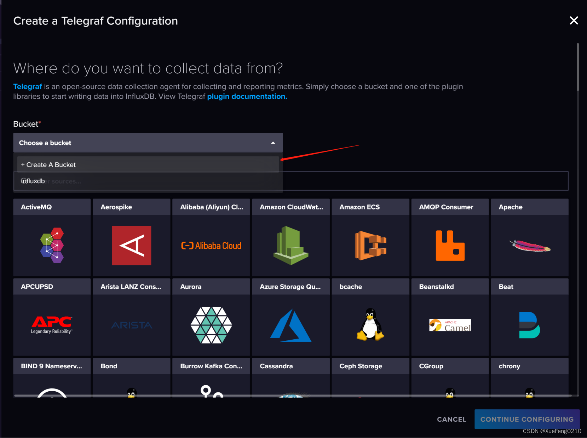Click the ActiveMQ card title
This screenshot has height=438, width=587.
point(36,207)
